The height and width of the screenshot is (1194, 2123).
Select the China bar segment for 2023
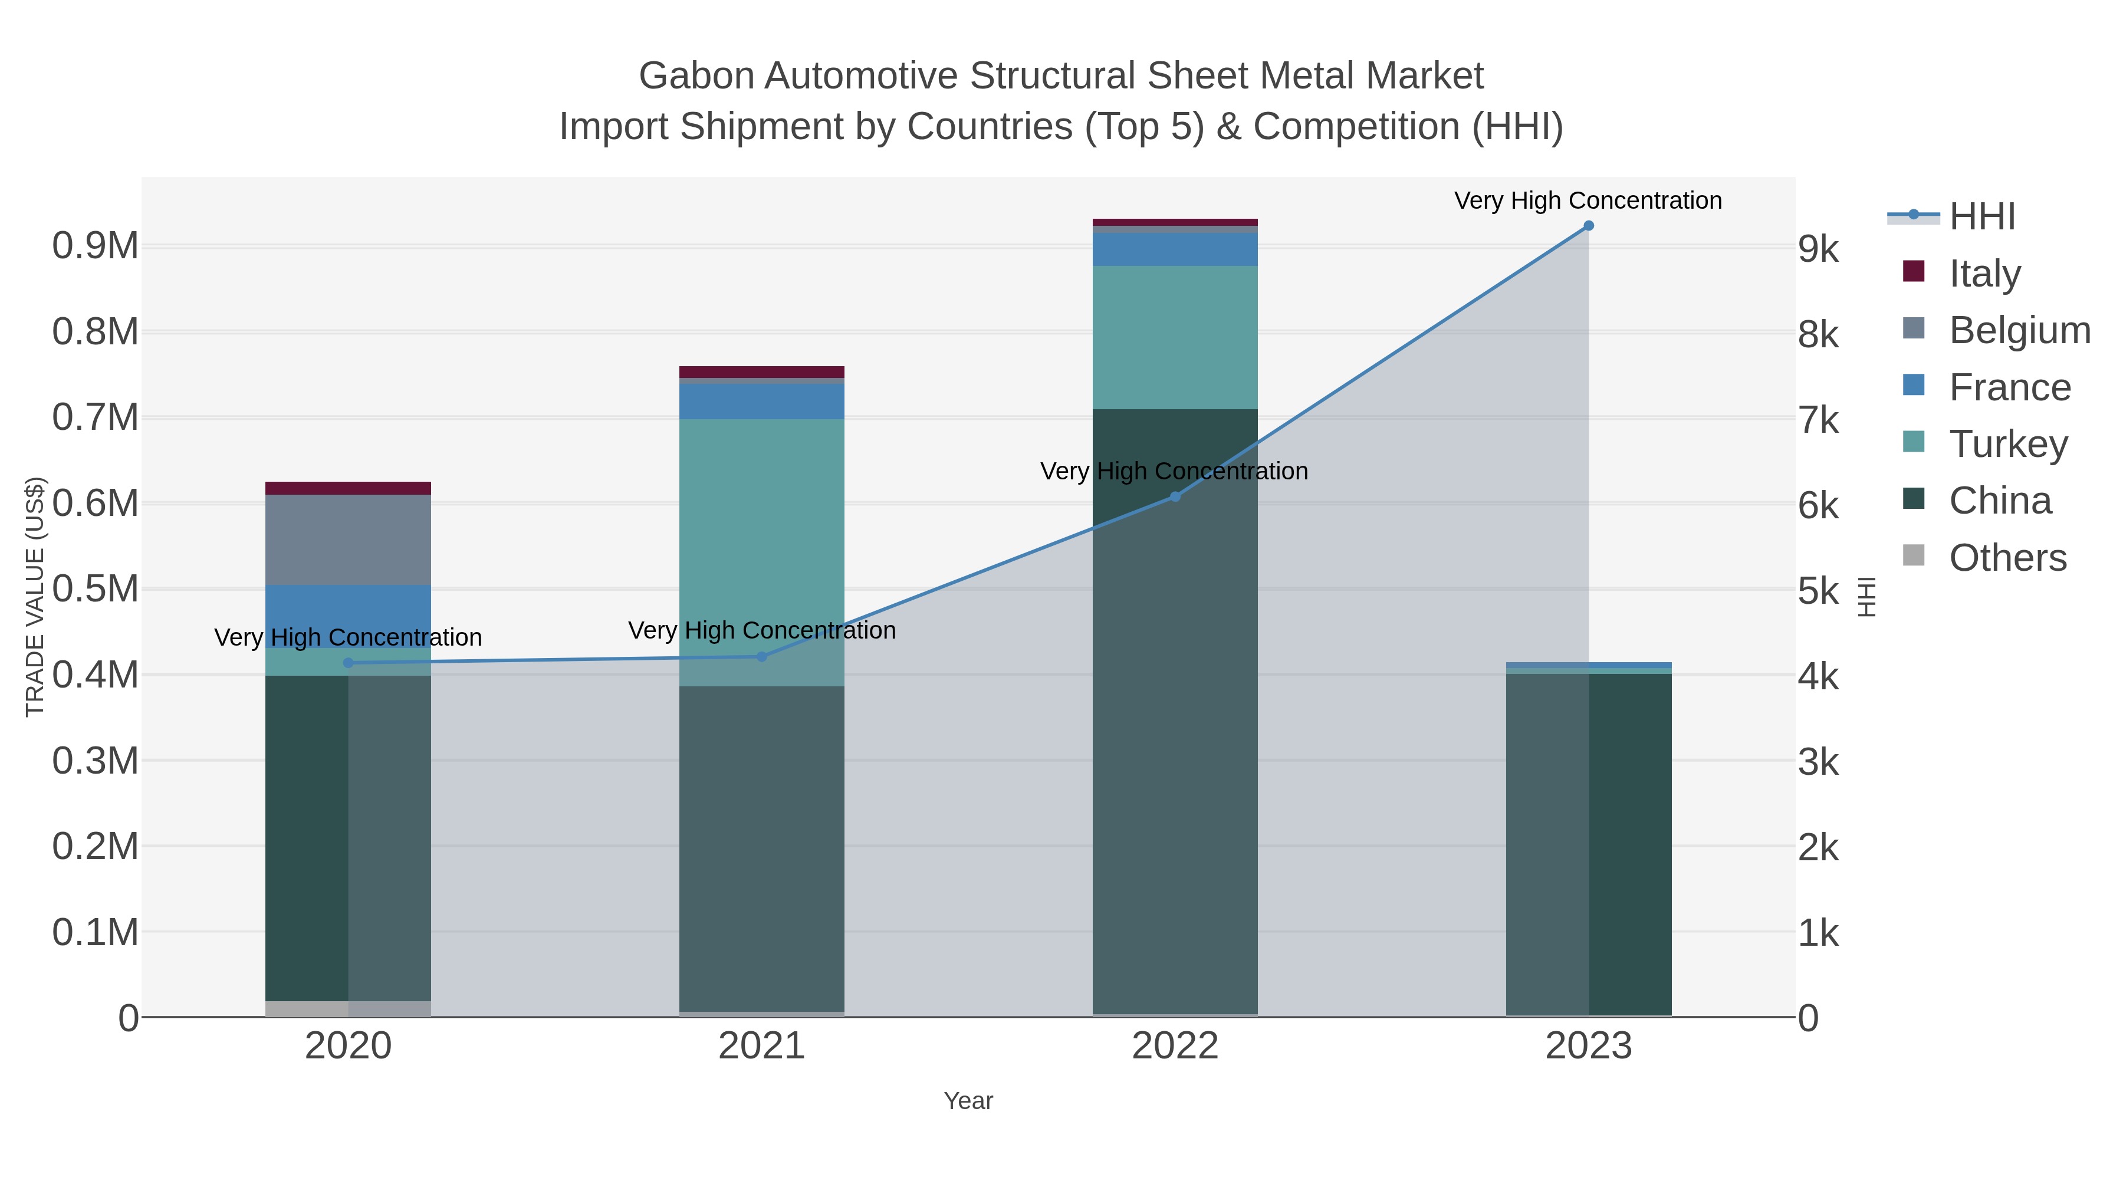tap(1589, 844)
